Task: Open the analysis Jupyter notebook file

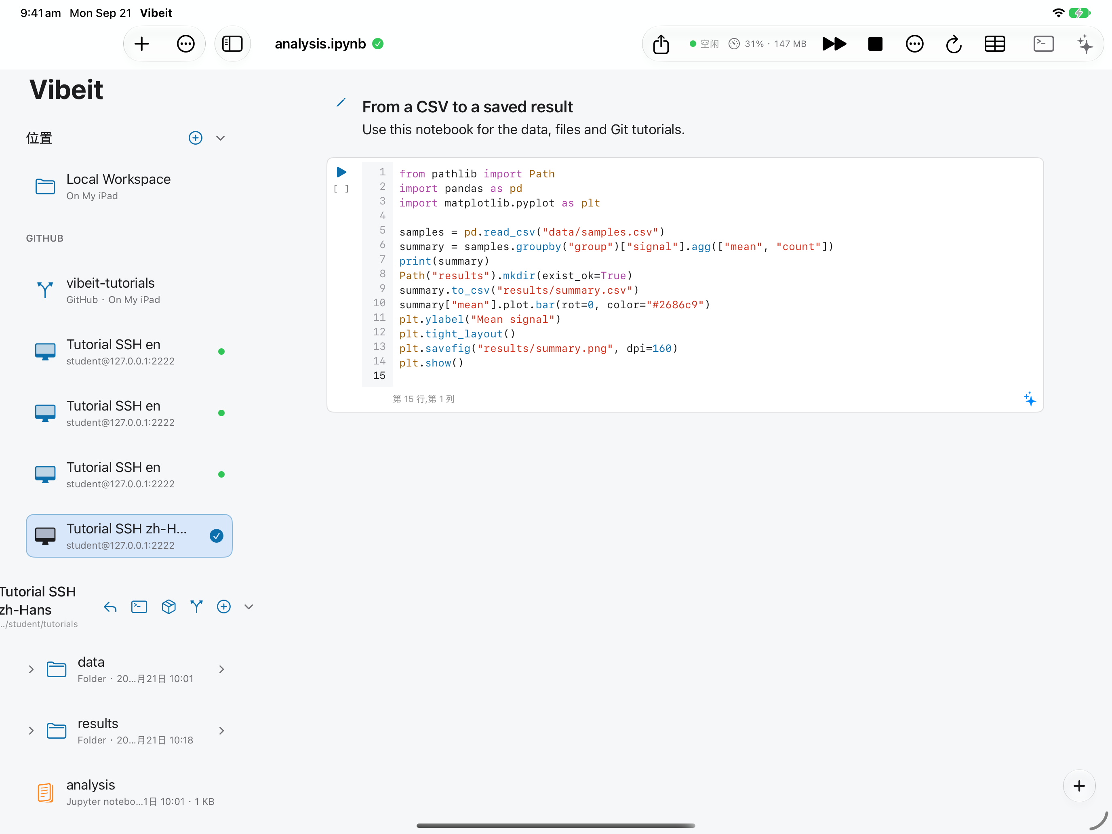Action: coord(129,792)
